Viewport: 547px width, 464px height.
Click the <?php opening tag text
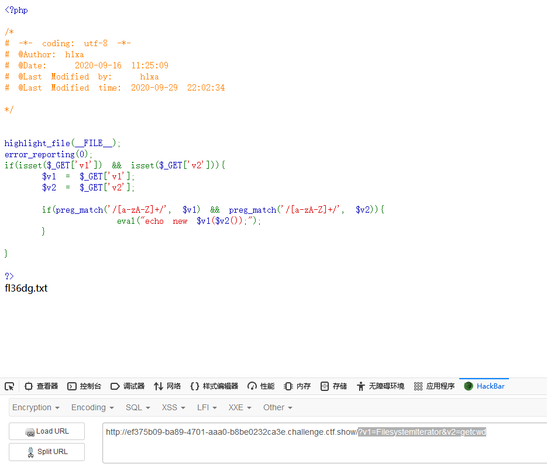pyautogui.click(x=16, y=10)
